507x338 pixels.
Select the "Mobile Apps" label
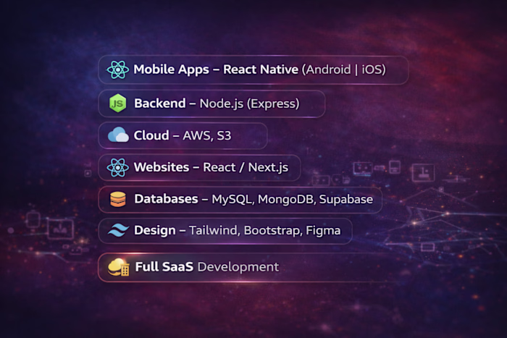(172, 69)
